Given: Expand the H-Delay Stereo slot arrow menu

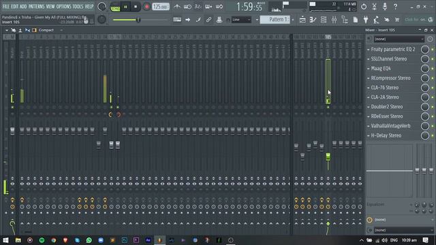Looking at the screenshot, I should (x=369, y=135).
